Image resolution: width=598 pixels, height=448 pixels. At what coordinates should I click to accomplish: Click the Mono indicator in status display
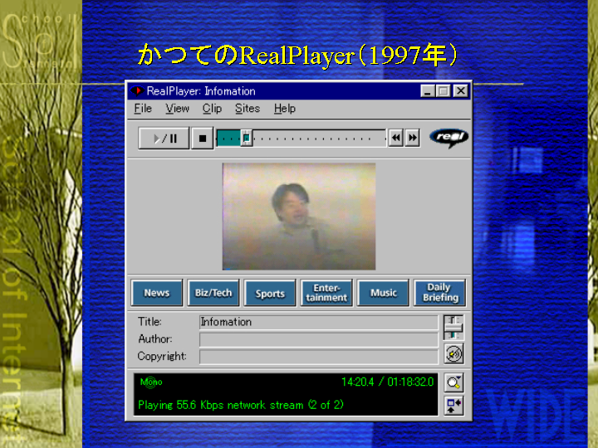coord(151,382)
